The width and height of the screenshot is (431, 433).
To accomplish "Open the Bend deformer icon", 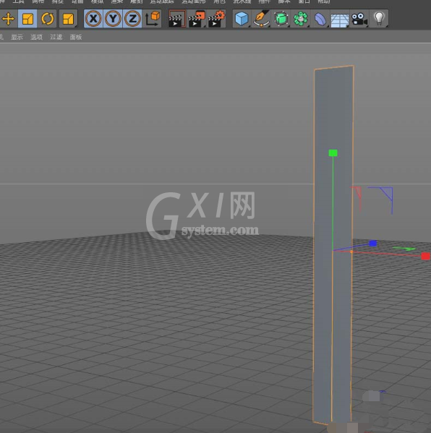I will point(320,19).
